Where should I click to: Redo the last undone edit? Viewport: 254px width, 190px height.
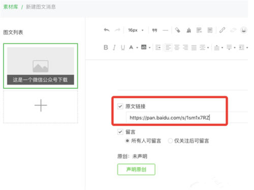coord(117,30)
